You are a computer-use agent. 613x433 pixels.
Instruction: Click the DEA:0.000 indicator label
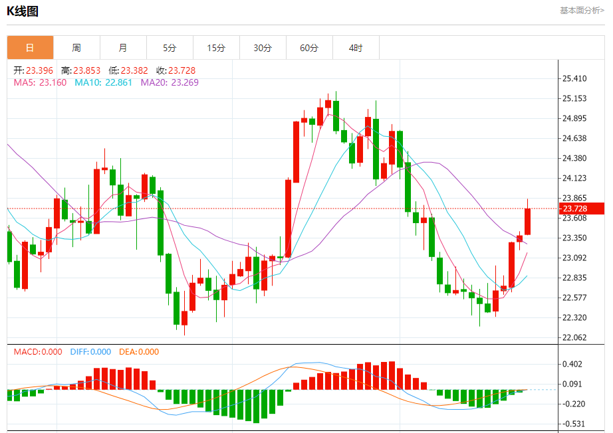click(139, 352)
